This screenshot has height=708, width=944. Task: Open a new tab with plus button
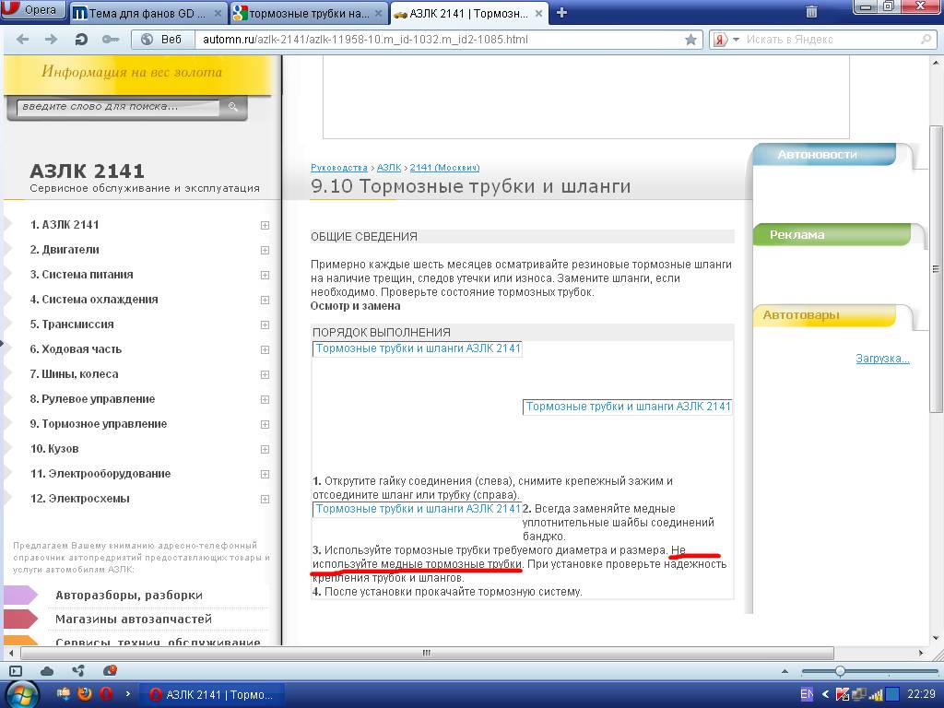tap(561, 13)
